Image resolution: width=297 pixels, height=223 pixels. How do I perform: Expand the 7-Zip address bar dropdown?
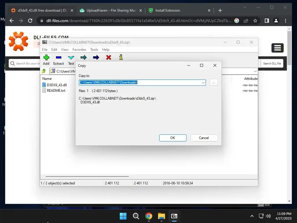pos(255,71)
